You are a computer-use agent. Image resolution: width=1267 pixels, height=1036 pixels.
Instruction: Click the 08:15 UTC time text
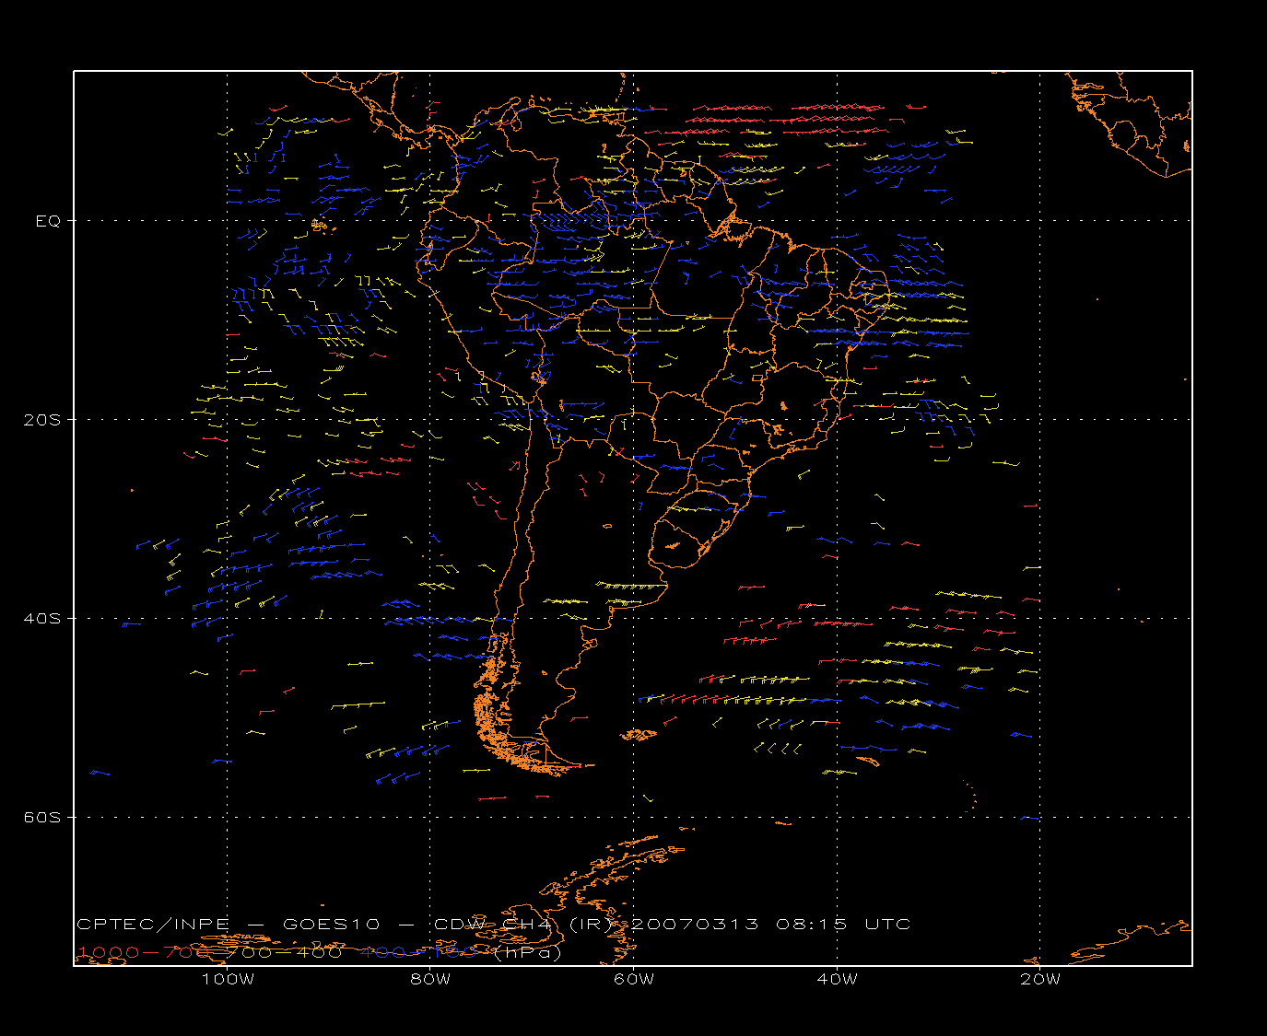point(844,924)
